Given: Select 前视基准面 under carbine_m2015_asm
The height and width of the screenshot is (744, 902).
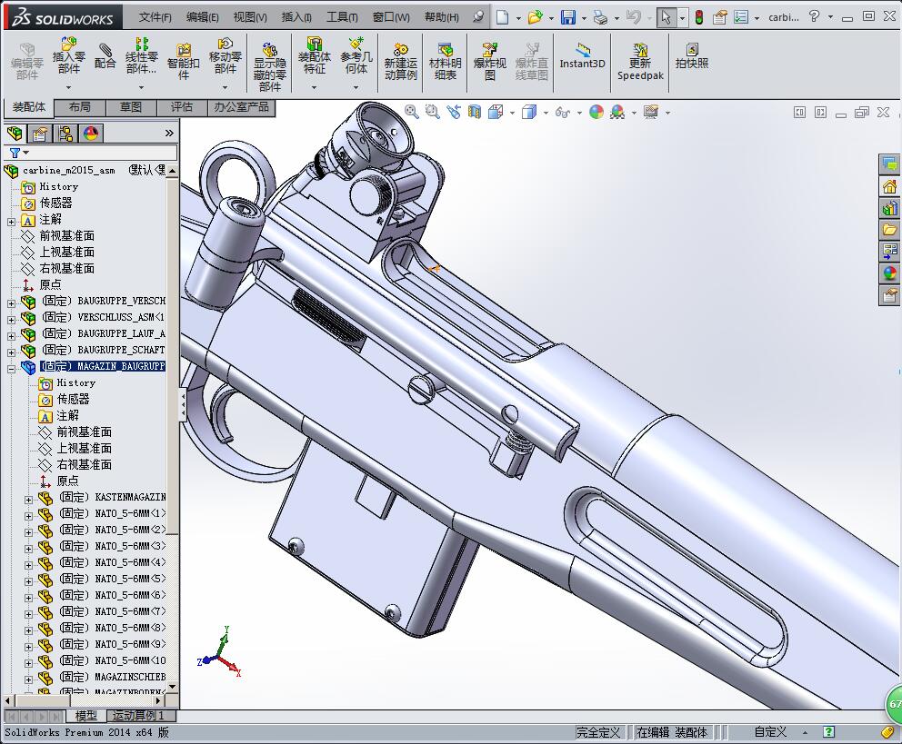Looking at the screenshot, I should (x=66, y=235).
